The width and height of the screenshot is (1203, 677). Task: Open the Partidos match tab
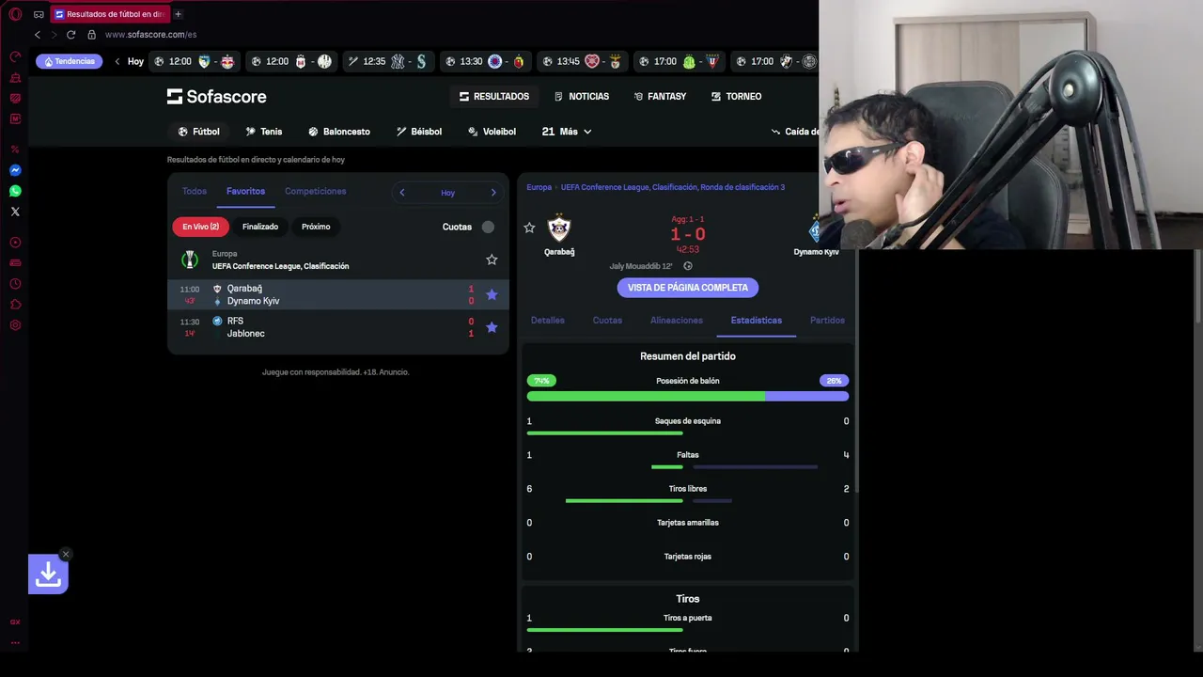[827, 321]
